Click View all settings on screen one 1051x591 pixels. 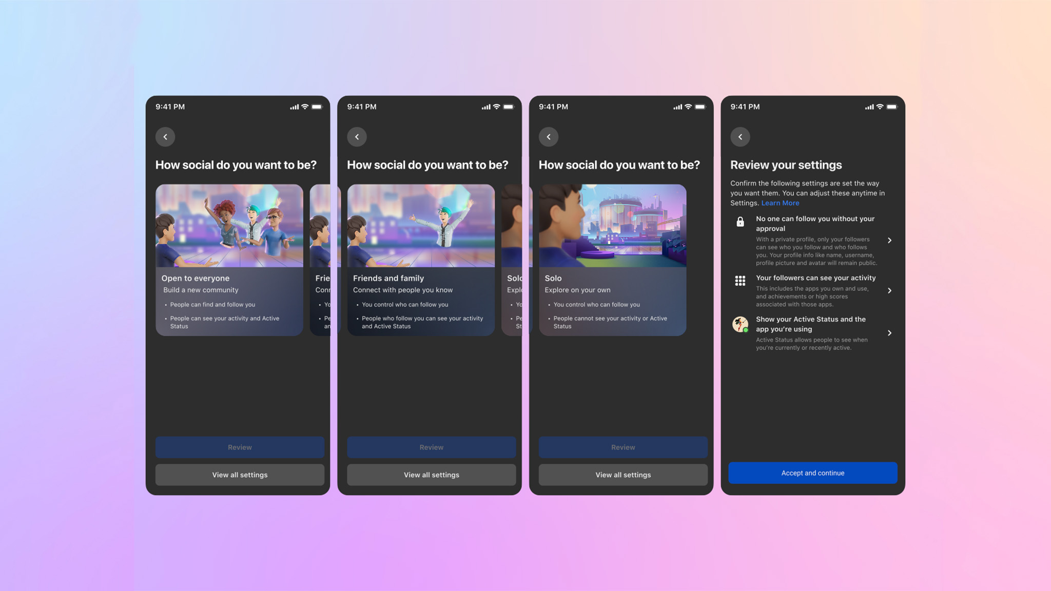point(240,475)
